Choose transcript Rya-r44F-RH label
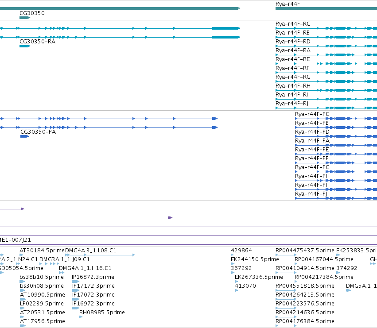The width and height of the screenshot is (377, 328). [x=293, y=86]
